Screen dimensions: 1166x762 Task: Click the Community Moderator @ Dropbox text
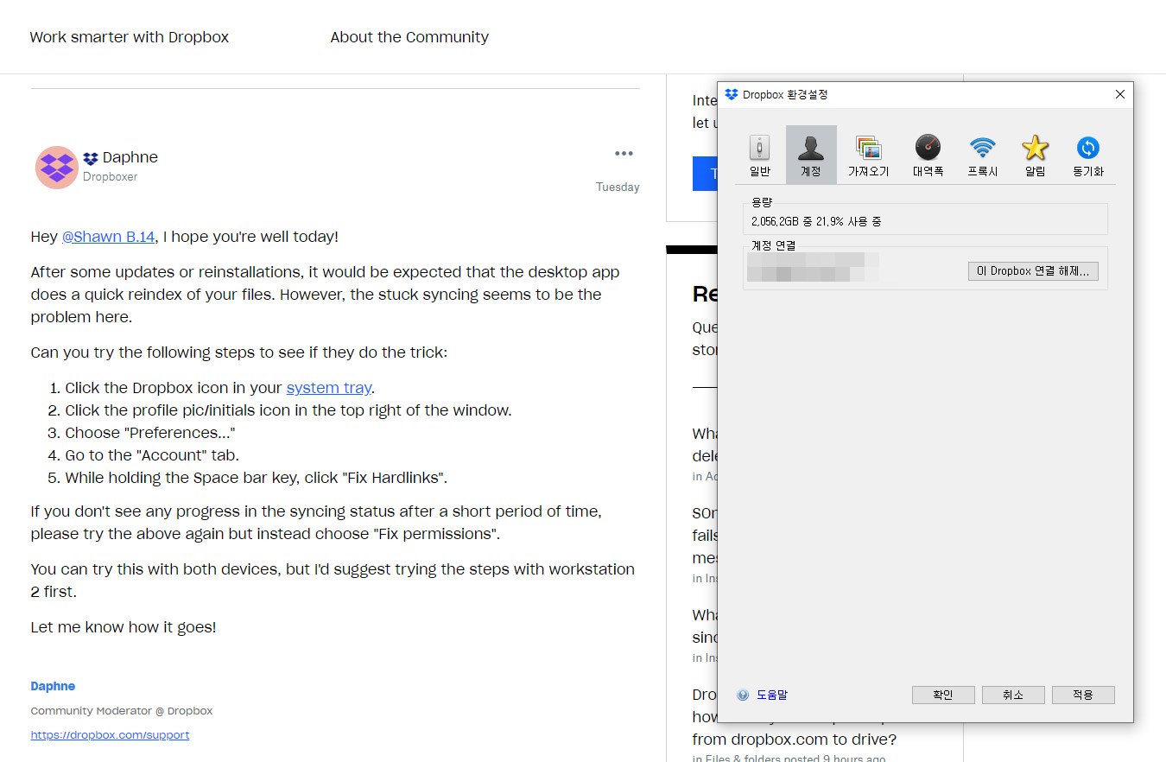(x=122, y=711)
